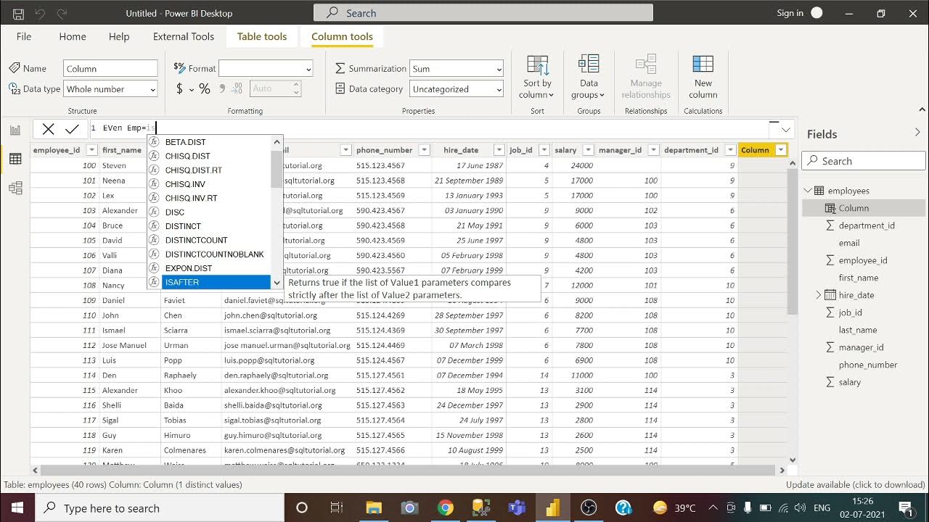Select BETA.DIST function suggestion

(209, 142)
